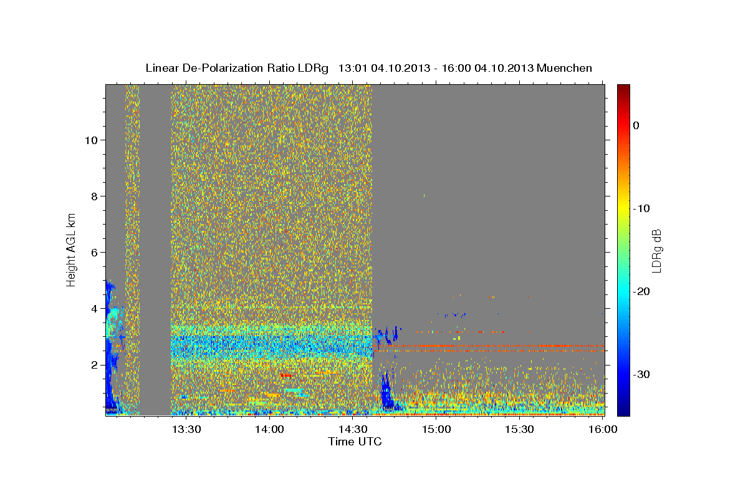
Task: Click the height tick label 6
Action: [x=93, y=253]
